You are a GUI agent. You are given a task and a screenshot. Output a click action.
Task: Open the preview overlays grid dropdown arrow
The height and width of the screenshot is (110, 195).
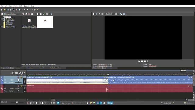point(119,14)
